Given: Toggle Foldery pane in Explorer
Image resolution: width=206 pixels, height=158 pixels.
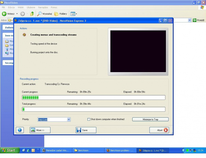Looking at the screenshot, I should [x=60, y=14].
